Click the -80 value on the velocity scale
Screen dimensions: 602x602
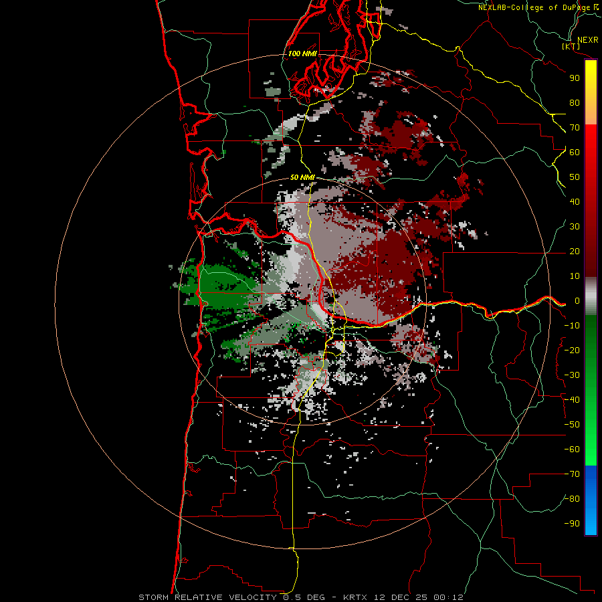[x=572, y=499]
